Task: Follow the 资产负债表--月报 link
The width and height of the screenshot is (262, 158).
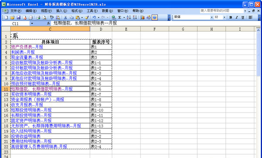Action: (27, 47)
